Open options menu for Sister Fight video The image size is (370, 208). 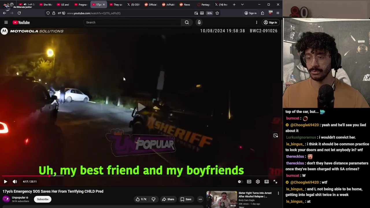(x=278, y=193)
